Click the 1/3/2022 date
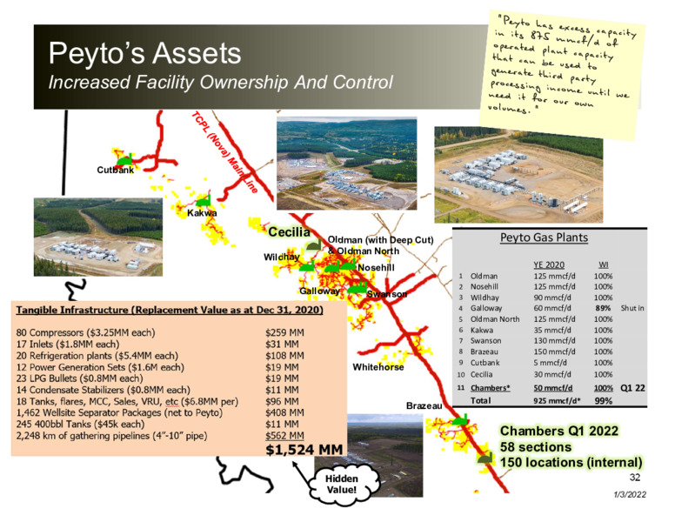The image size is (675, 522). click(630, 494)
